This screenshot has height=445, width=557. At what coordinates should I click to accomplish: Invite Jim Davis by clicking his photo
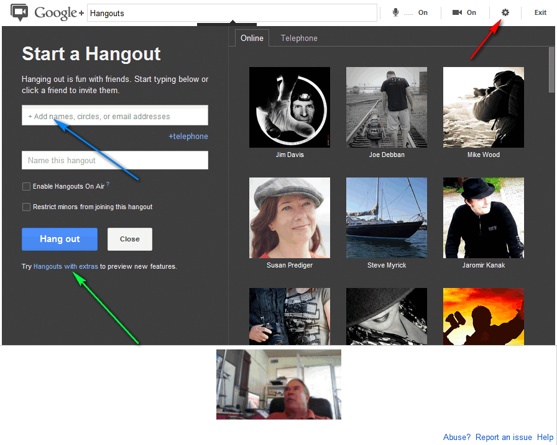point(290,107)
